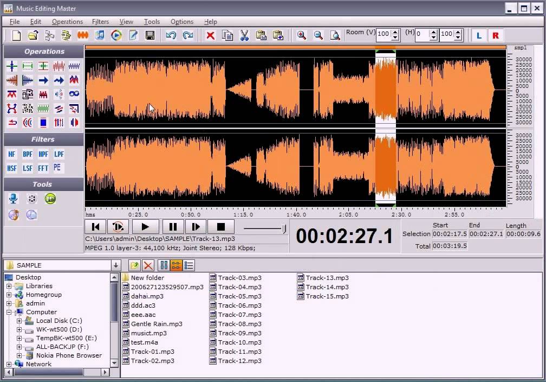The image size is (546, 382).
Task: Click the volume slider handle
Action: click(284, 228)
